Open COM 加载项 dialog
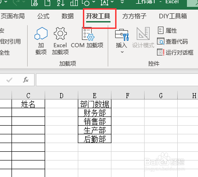This screenshot has height=177, width=198. (x=87, y=38)
